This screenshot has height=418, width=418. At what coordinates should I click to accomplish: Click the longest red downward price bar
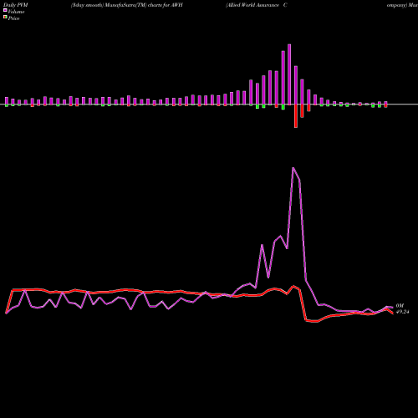(296, 116)
